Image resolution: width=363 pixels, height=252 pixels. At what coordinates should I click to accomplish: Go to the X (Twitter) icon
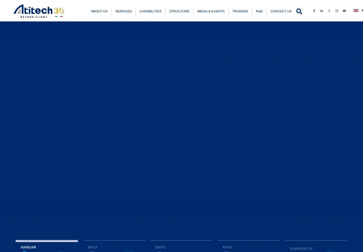pyautogui.click(x=329, y=11)
